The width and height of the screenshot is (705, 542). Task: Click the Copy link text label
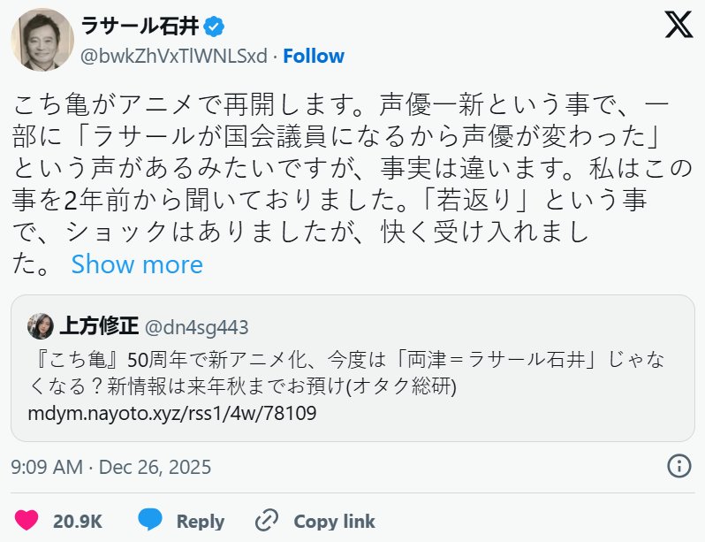click(x=334, y=521)
